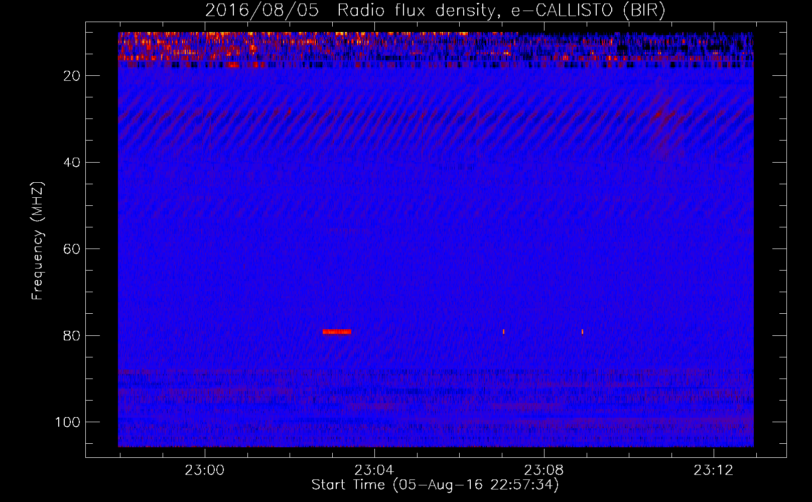The image size is (812, 502).
Task: Click the '40' frequency tick label
Action: [72, 163]
